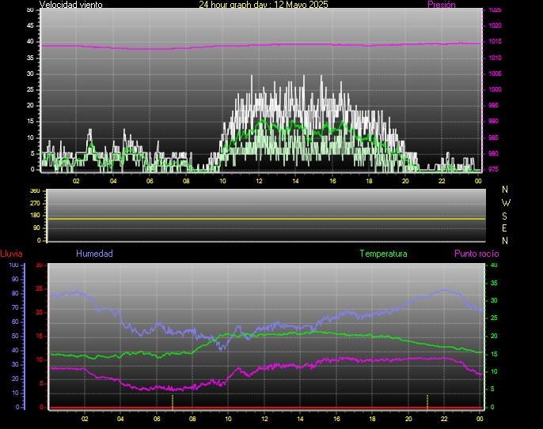The height and width of the screenshot is (429, 543).
Task: Select wind direction axis value "180"
Action: [x=35, y=216]
